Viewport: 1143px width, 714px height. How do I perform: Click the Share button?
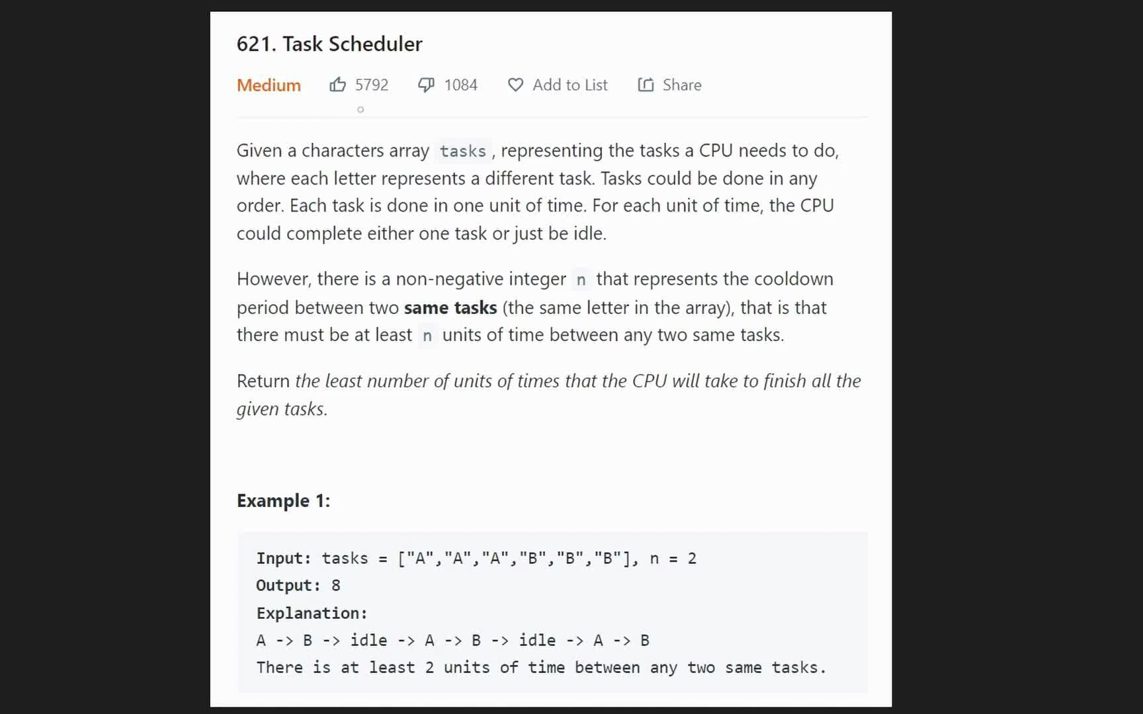(681, 85)
